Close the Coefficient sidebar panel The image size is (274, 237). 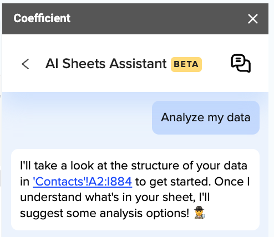(253, 19)
